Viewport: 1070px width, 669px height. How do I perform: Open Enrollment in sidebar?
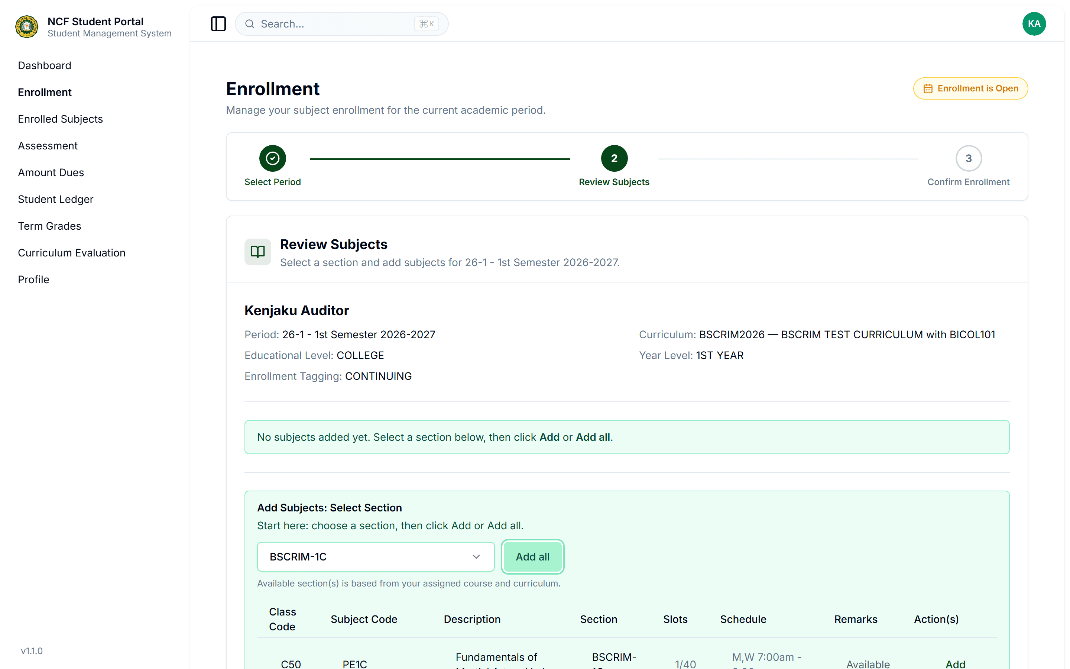(45, 92)
